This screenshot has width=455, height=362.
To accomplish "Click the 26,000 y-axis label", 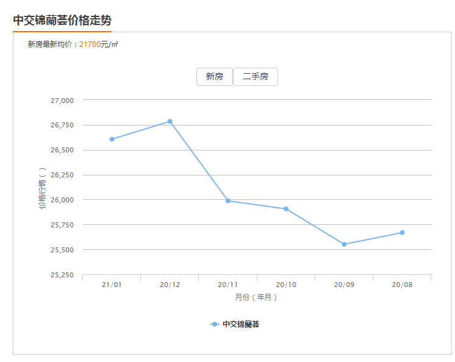I will [62, 200].
